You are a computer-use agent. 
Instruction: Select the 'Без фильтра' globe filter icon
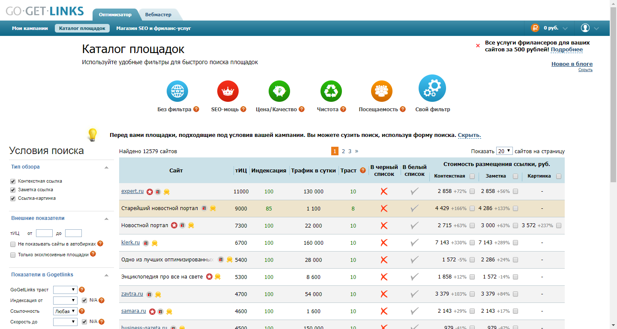[x=177, y=91]
